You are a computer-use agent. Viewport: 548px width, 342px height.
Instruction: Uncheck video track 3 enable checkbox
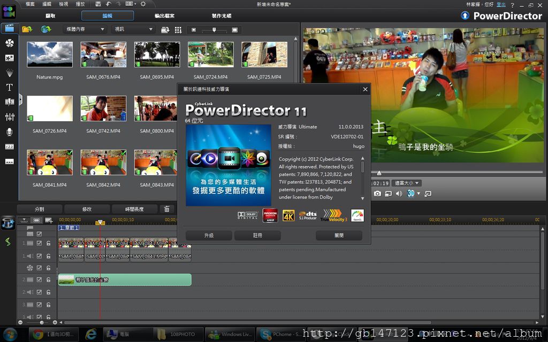click(39, 305)
